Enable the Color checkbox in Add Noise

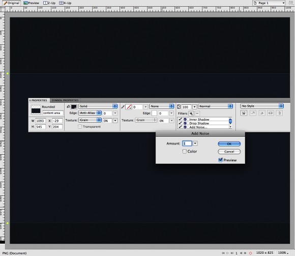tap(185, 151)
